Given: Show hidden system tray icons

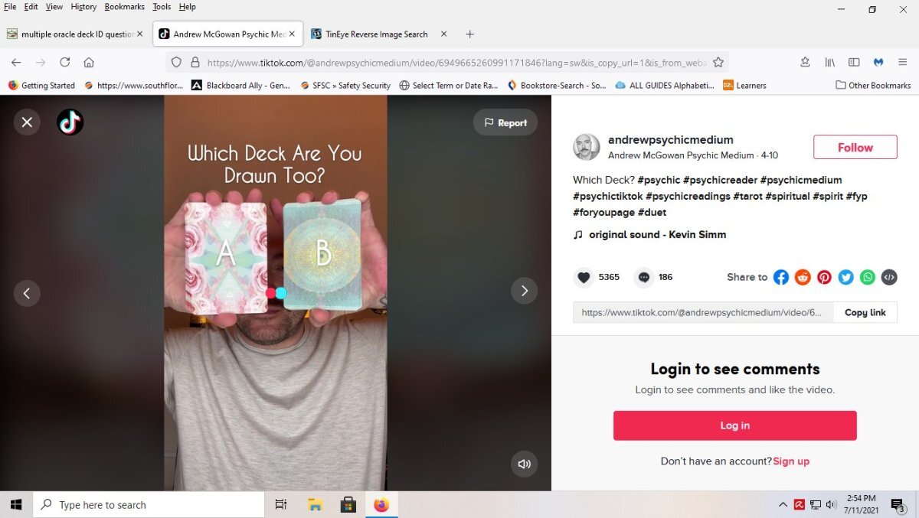Looking at the screenshot, I should pos(783,505).
